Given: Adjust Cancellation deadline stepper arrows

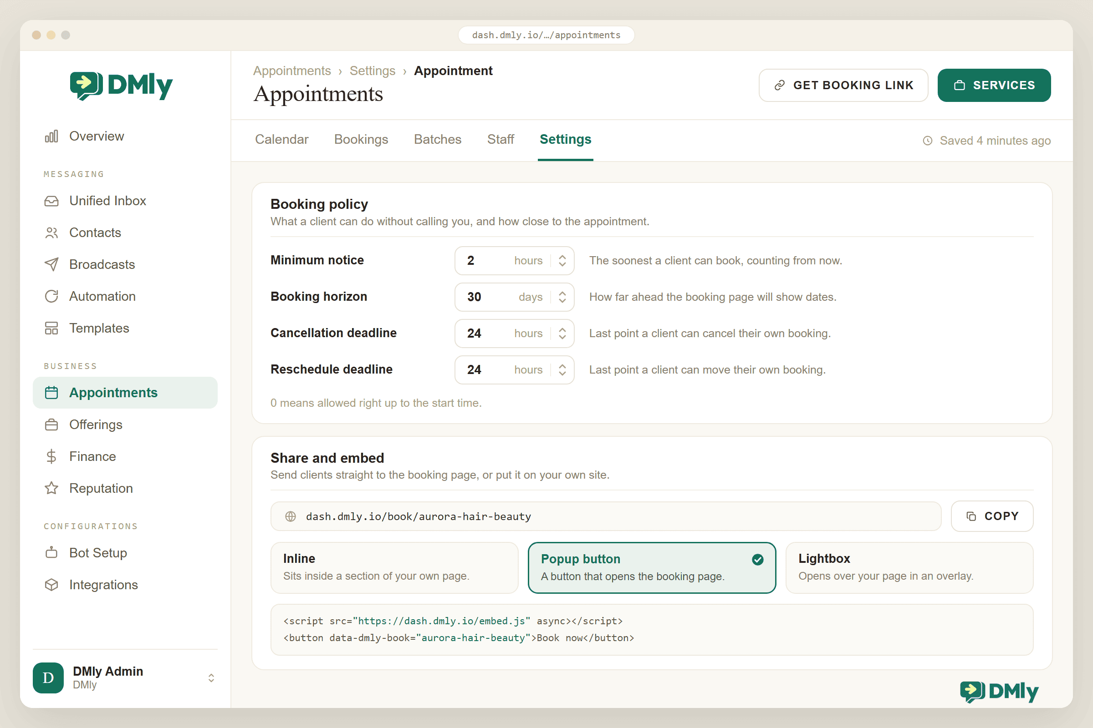Looking at the screenshot, I should [562, 334].
